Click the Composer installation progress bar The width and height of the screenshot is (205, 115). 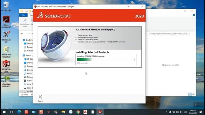[106, 59]
